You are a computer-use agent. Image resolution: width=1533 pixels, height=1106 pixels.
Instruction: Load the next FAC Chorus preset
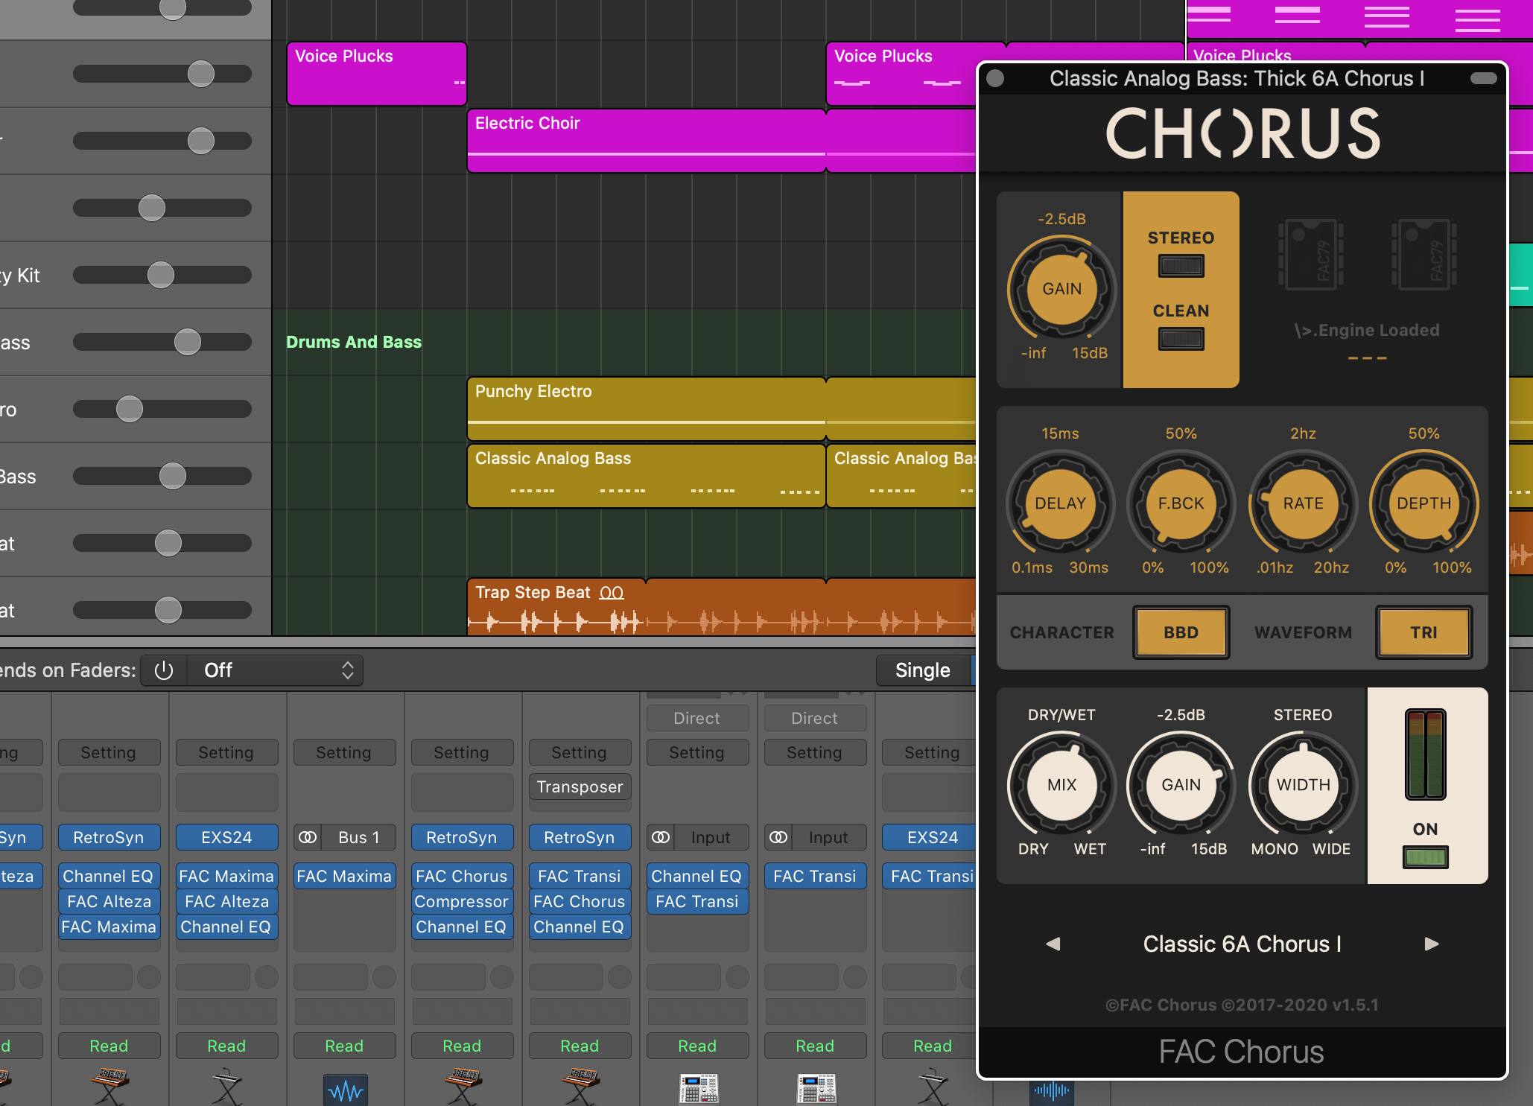point(1431,944)
